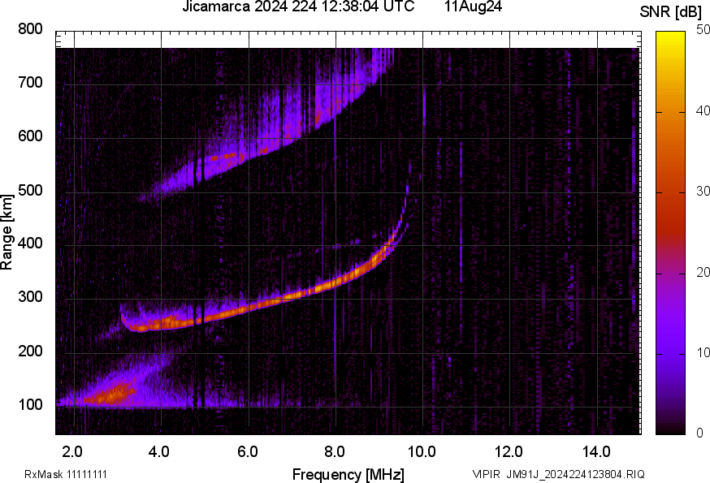710x483 pixels.
Task: Click the yellow top of the colorbar
Action: [x=670, y=37]
